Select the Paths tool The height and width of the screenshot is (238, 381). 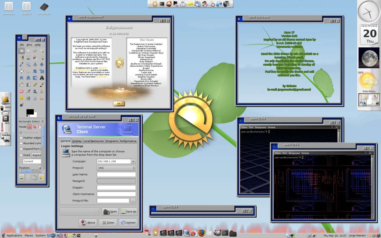coord(42,58)
